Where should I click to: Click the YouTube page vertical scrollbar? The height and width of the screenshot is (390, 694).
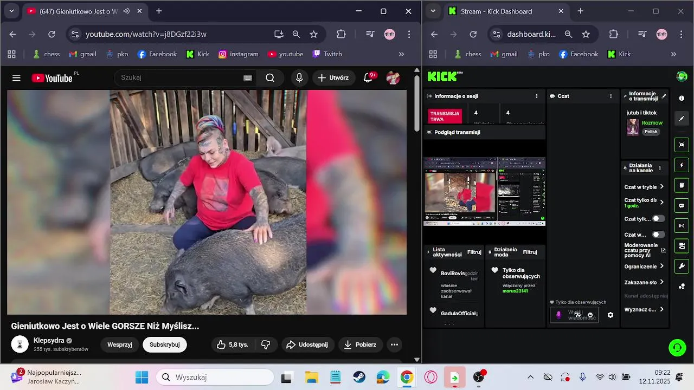(416, 103)
